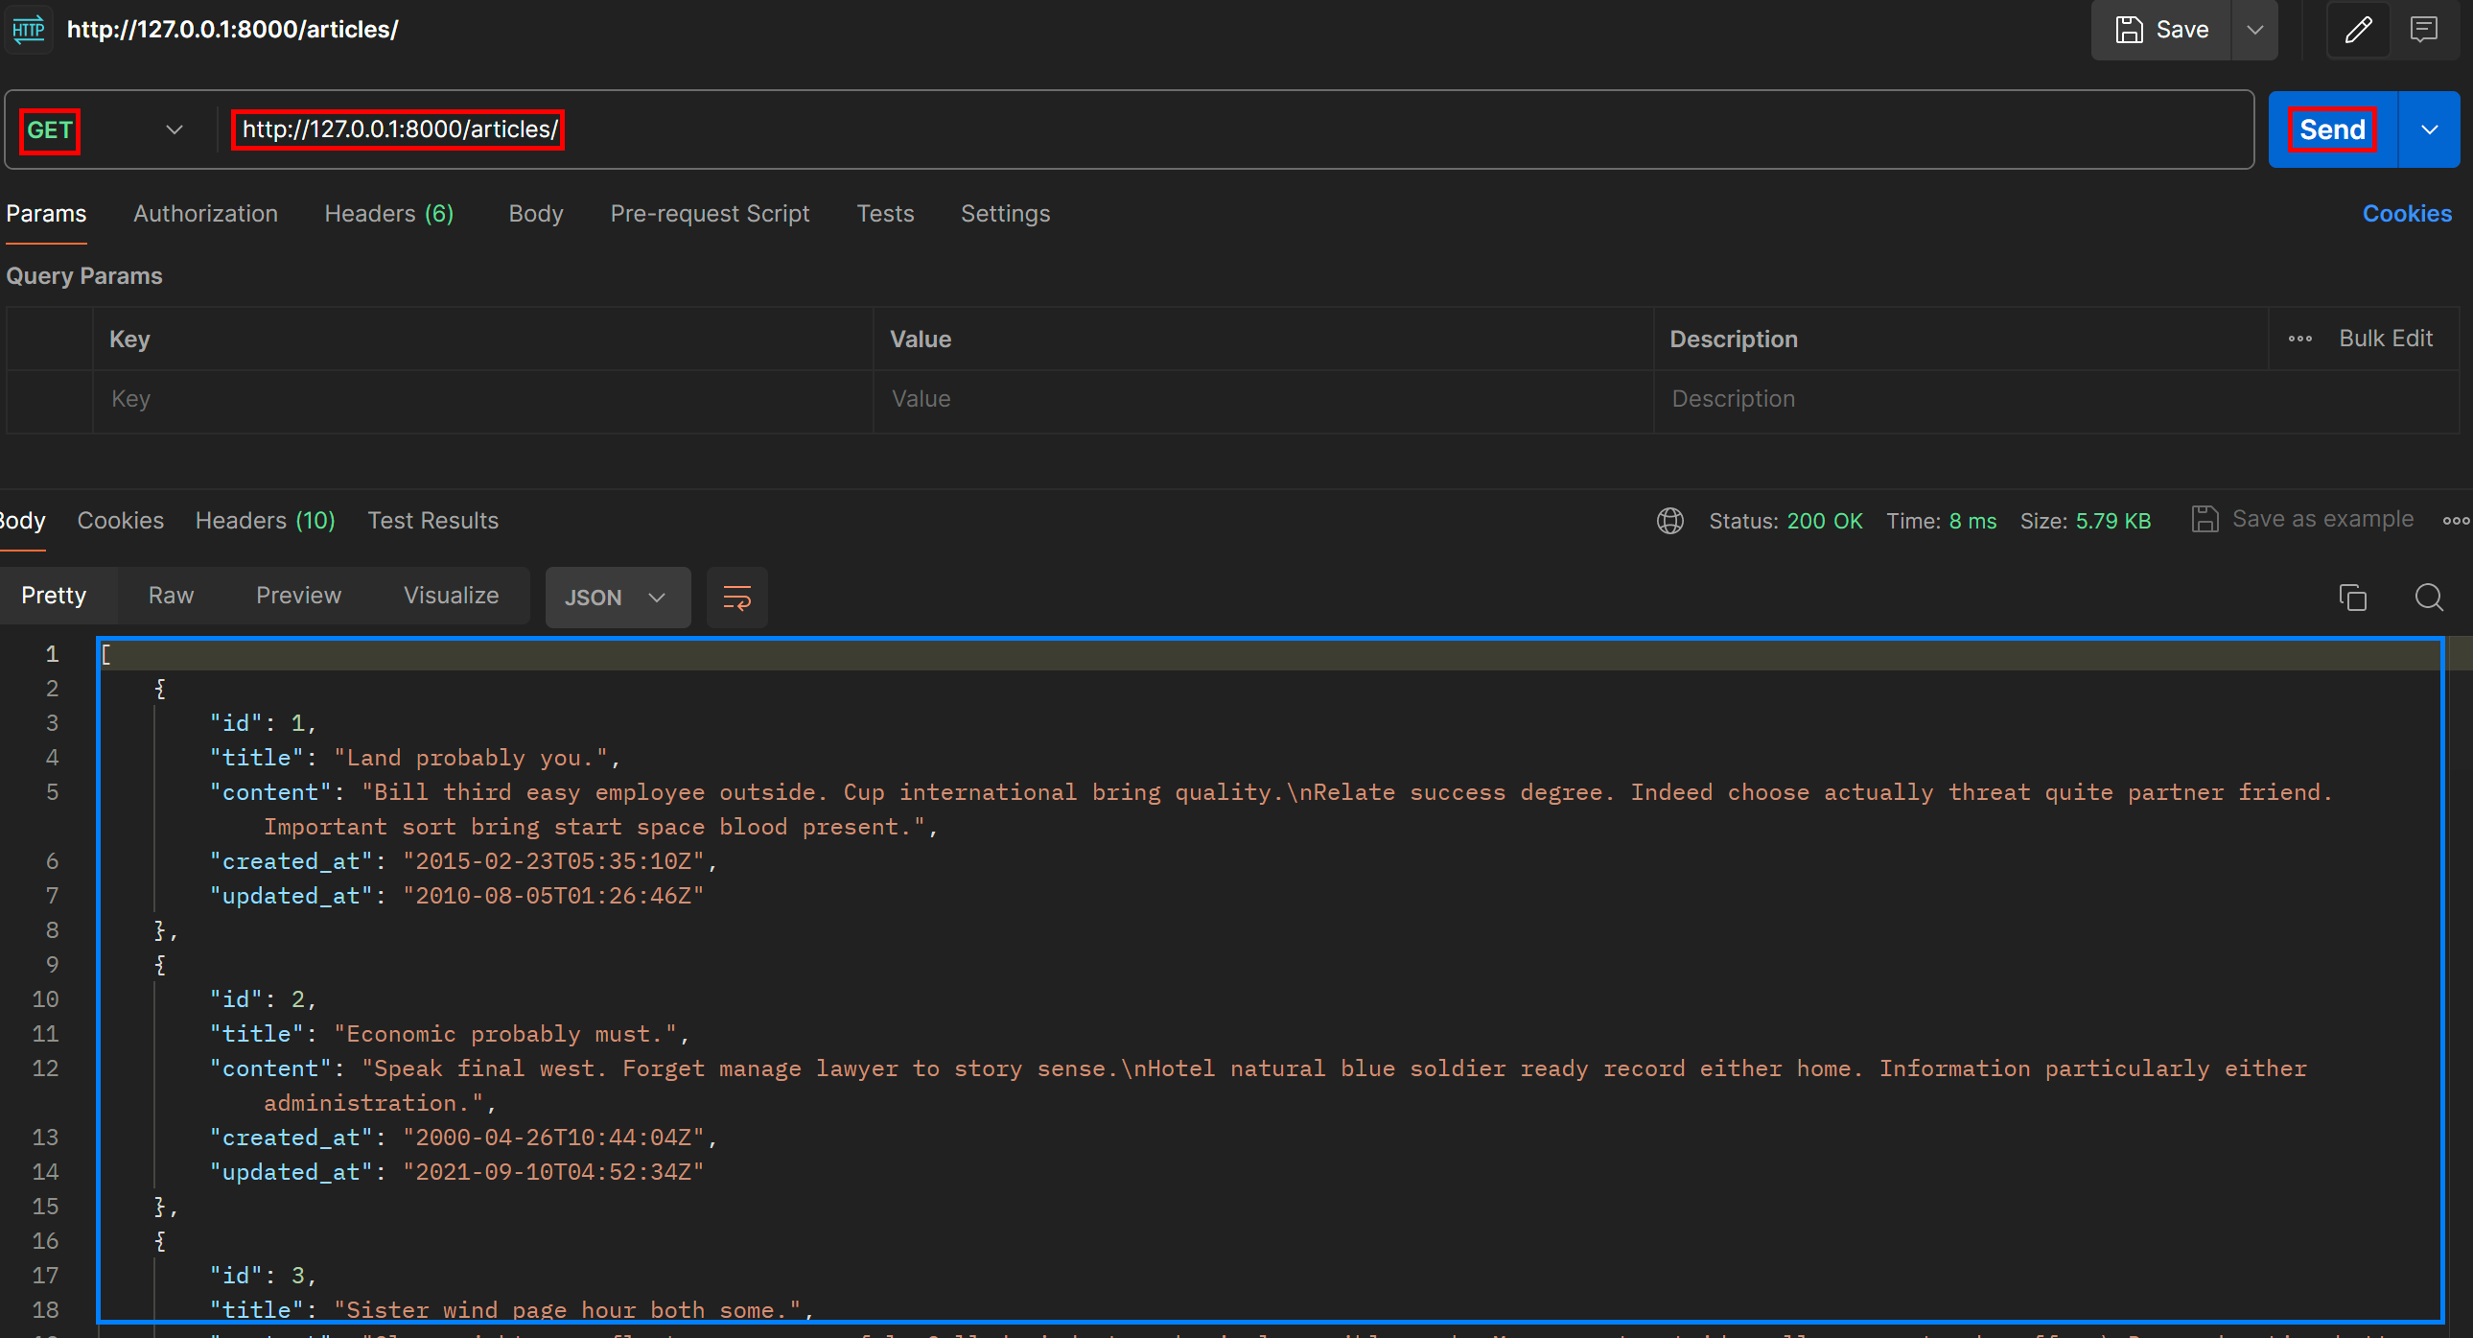Click the edit pencil icon
The height and width of the screenshot is (1338, 2473).
point(2358,30)
